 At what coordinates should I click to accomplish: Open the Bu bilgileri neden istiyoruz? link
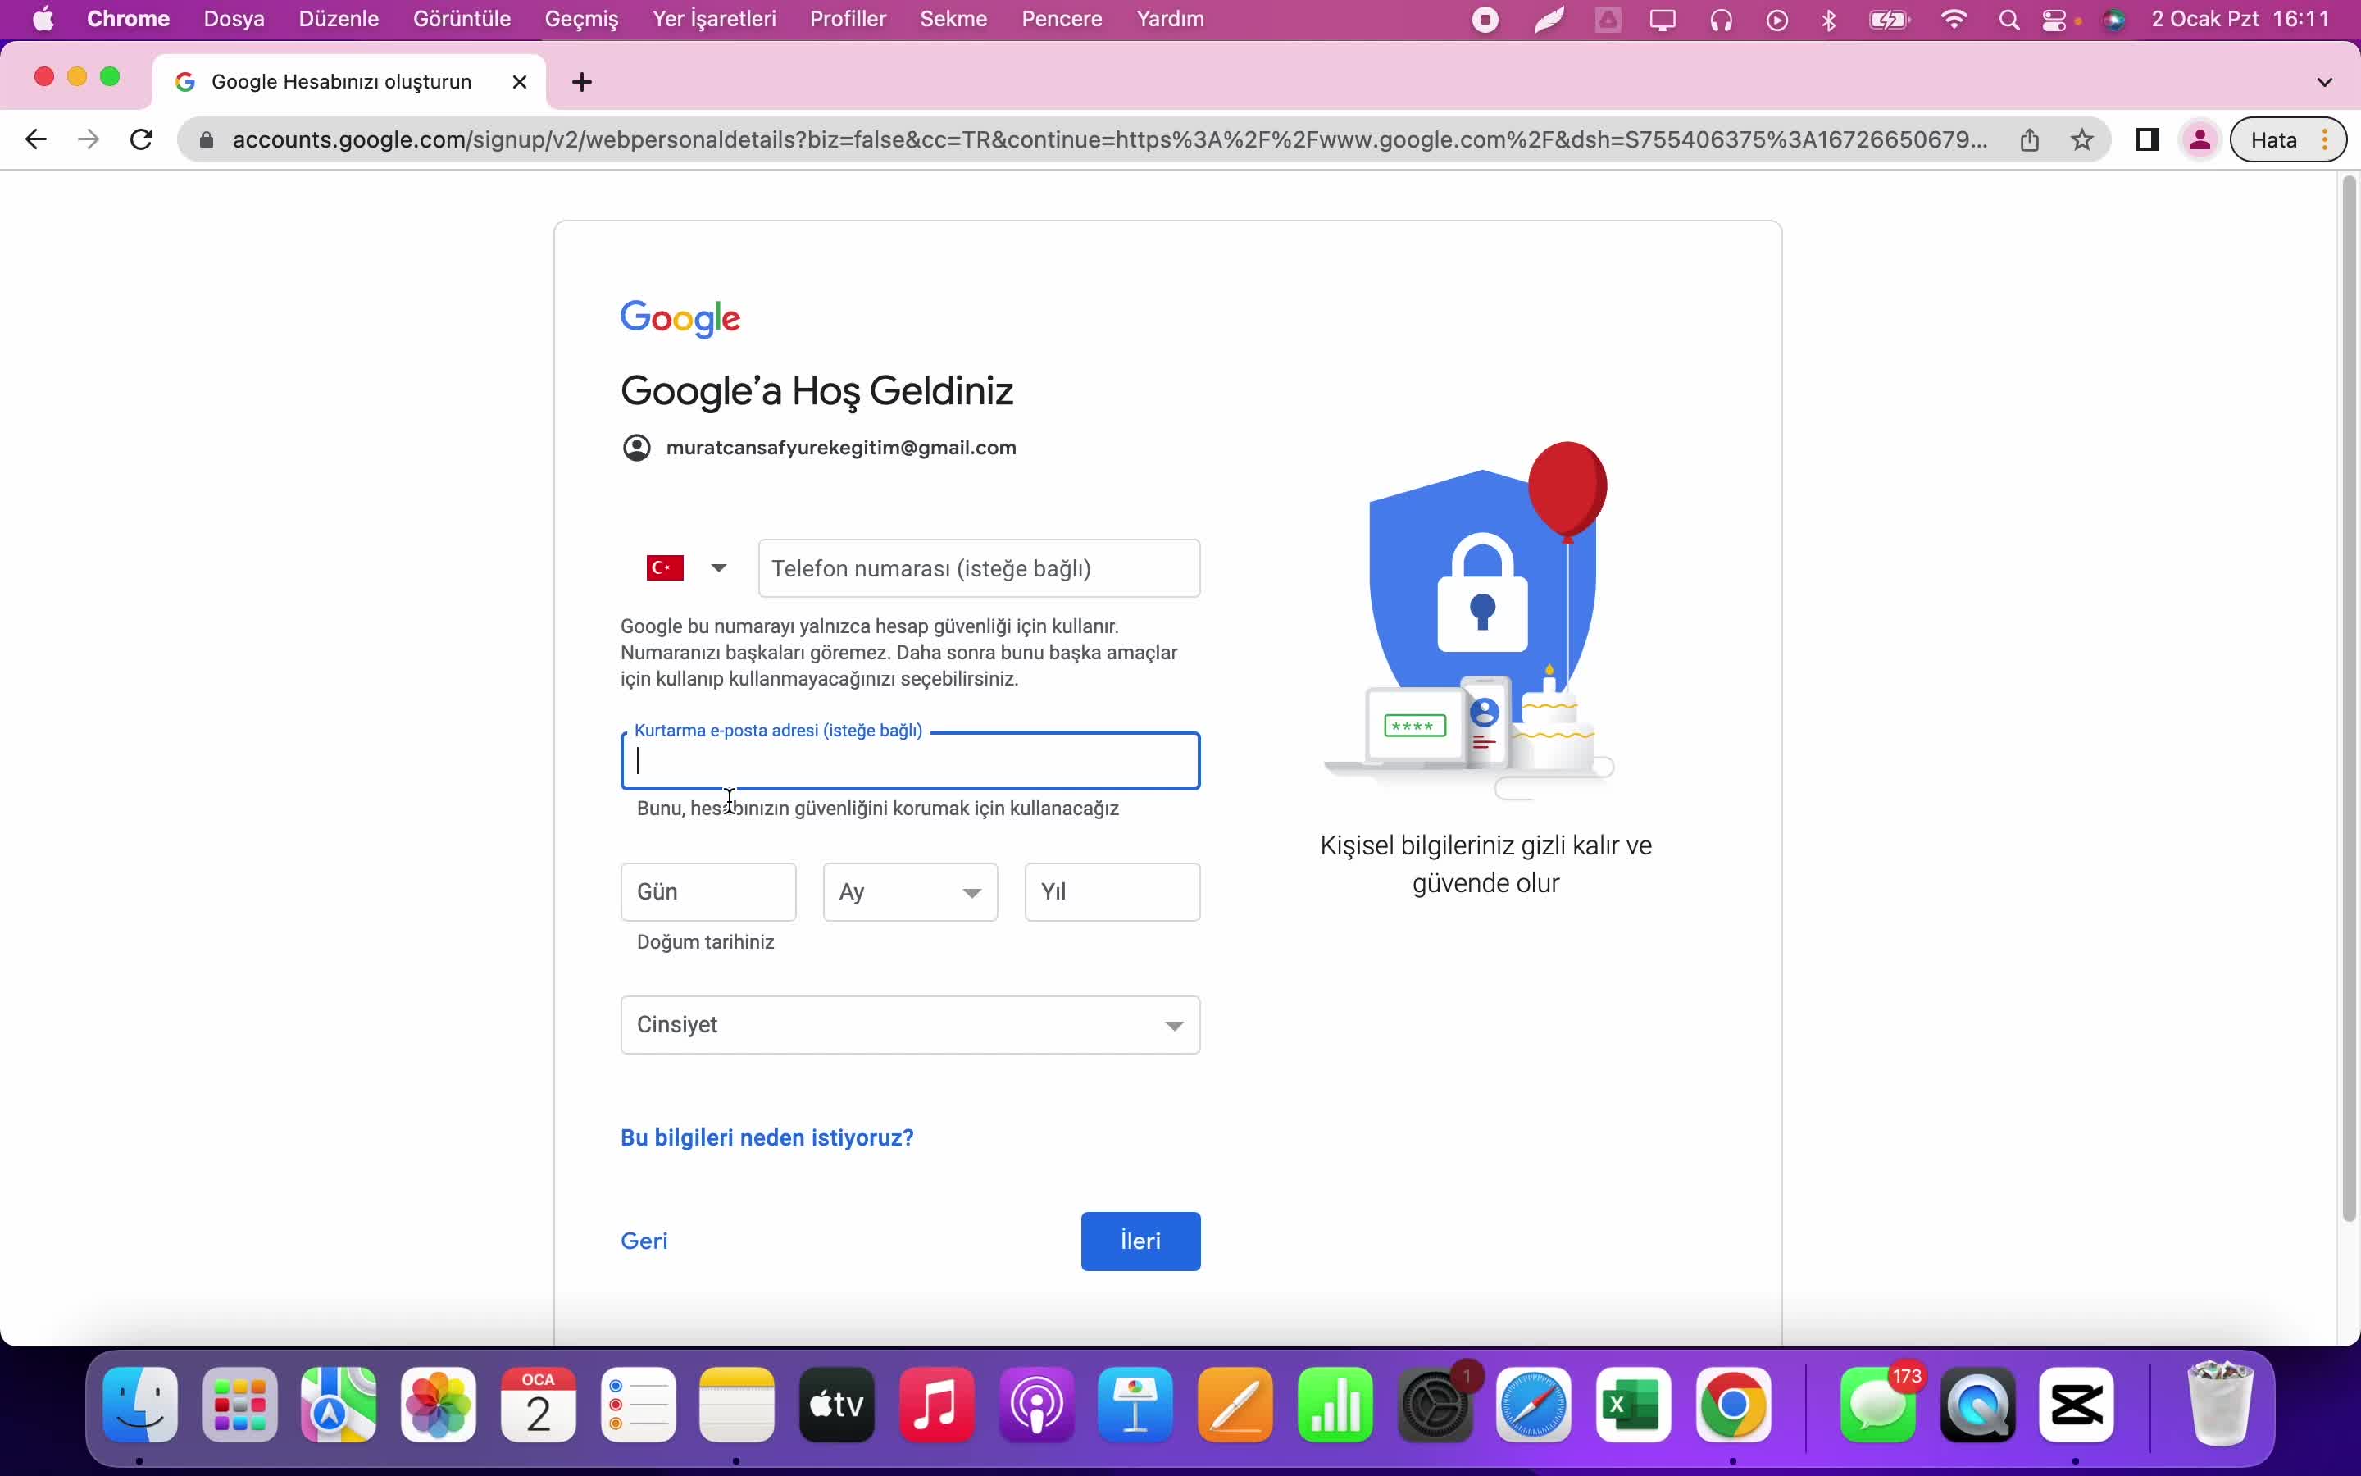coord(767,1137)
